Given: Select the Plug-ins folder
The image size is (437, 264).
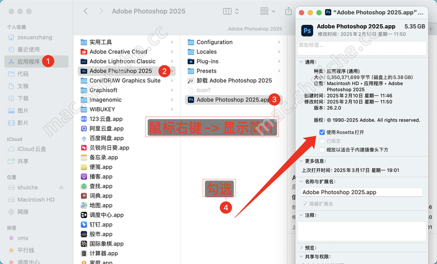Looking at the screenshot, I should 233,61.
